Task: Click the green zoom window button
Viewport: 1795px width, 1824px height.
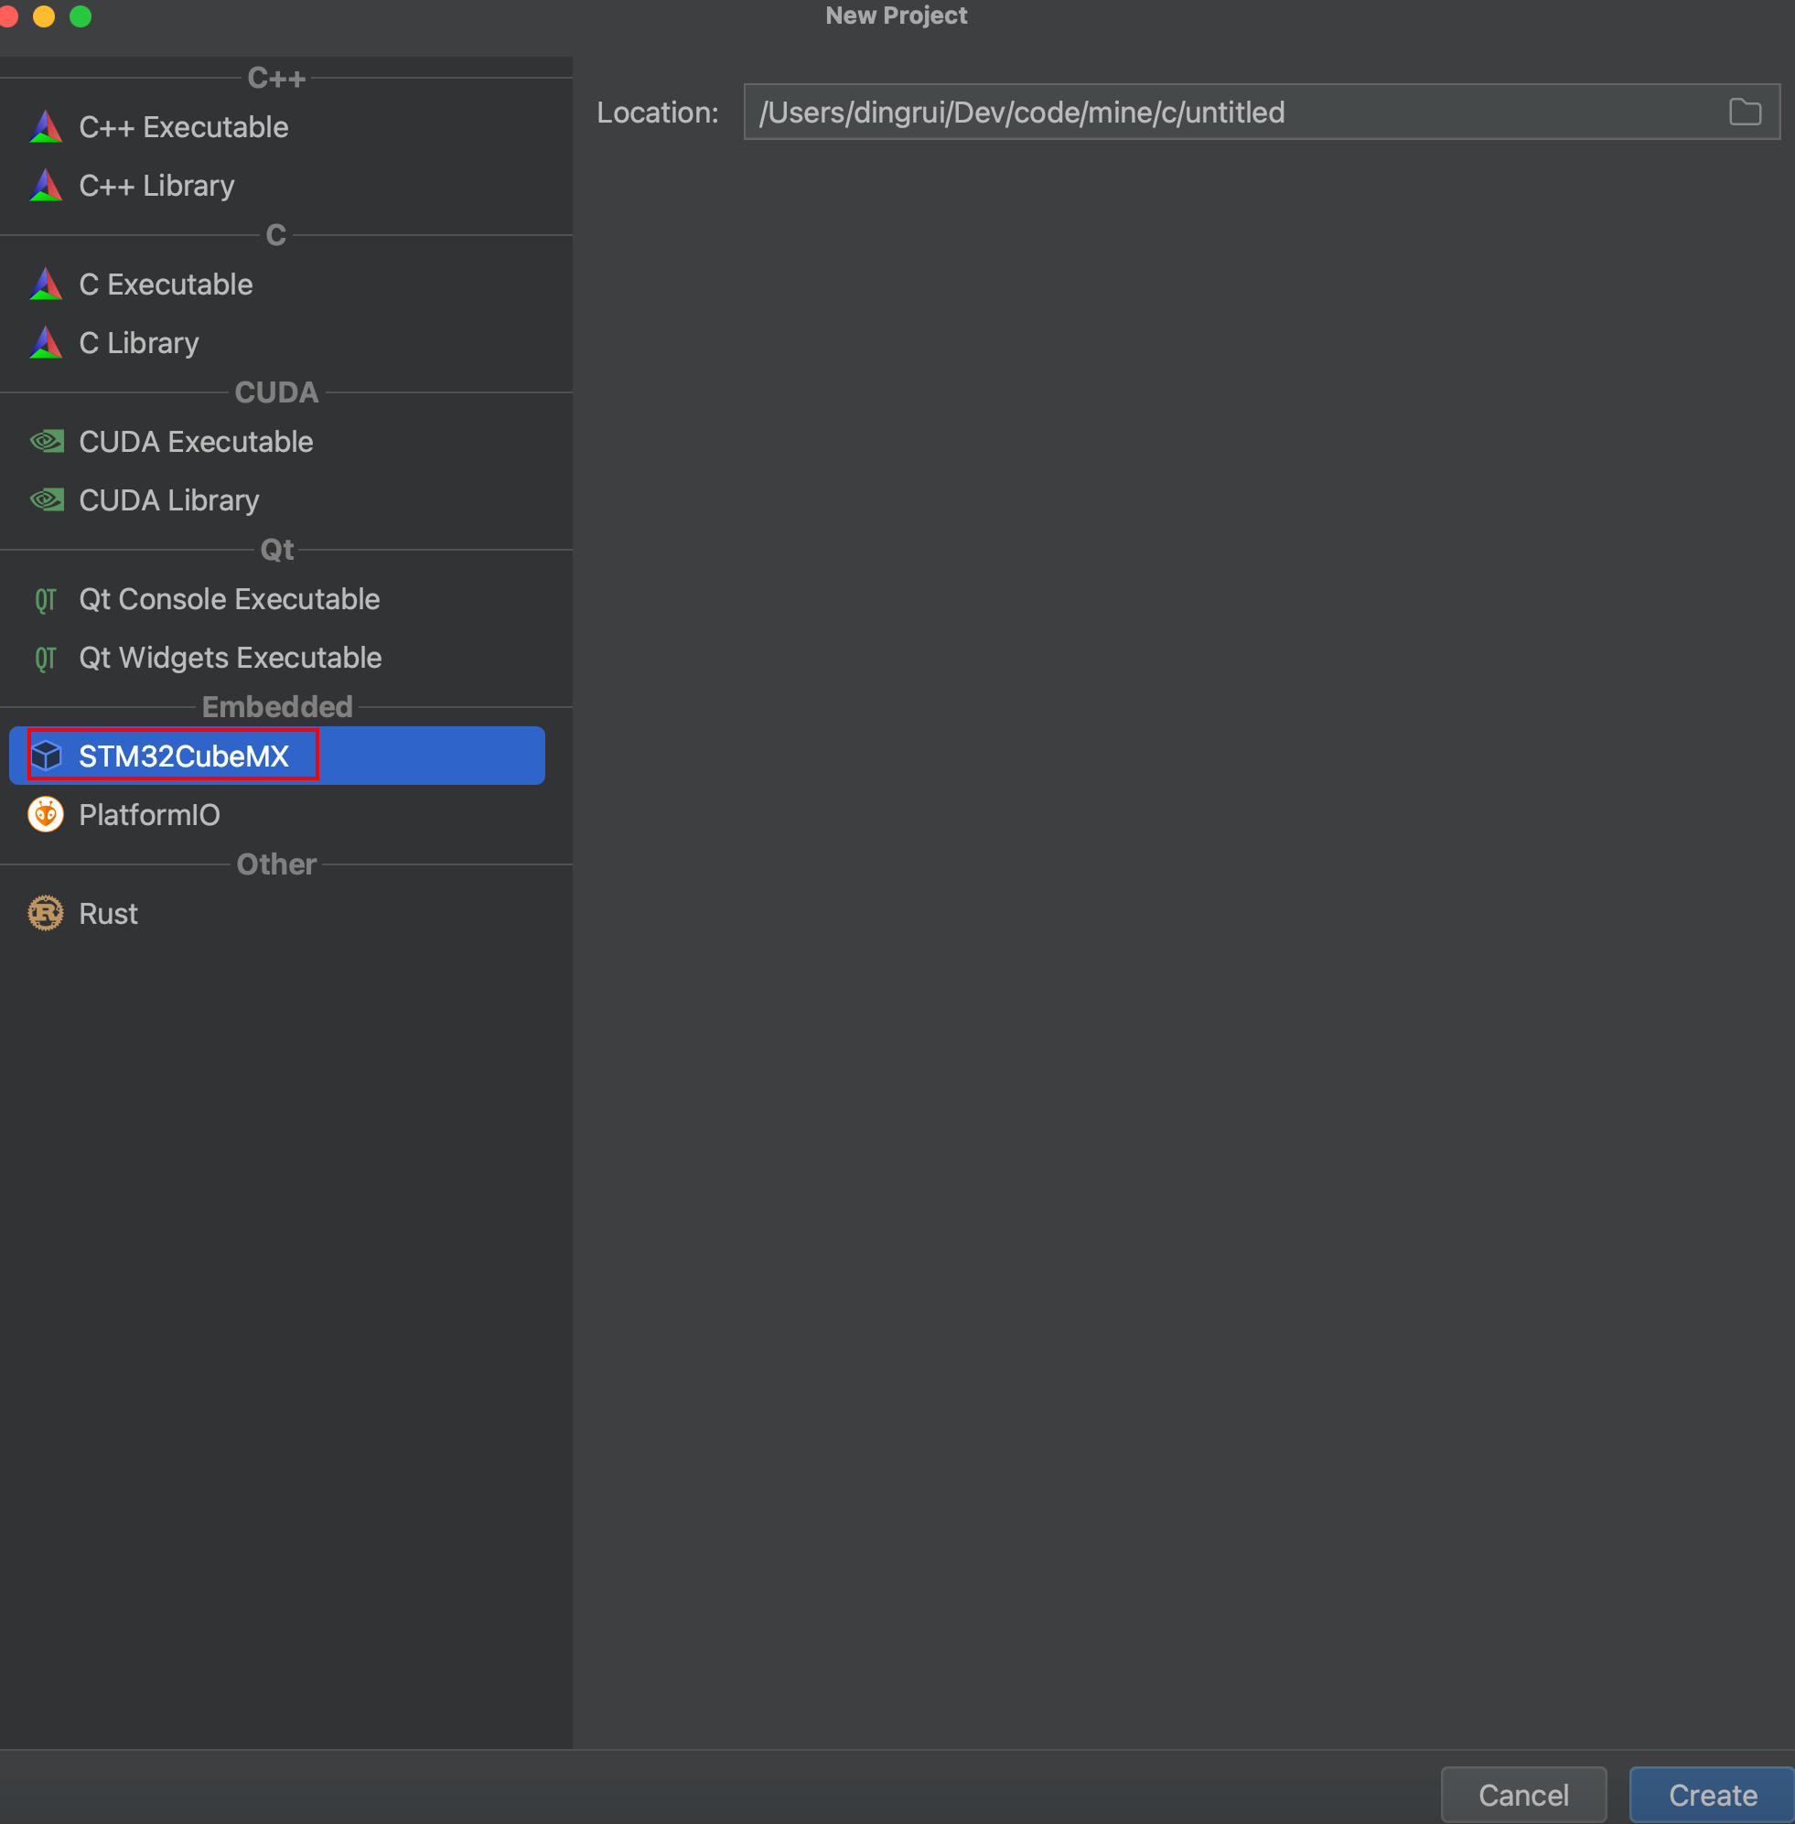Action: coord(81,16)
